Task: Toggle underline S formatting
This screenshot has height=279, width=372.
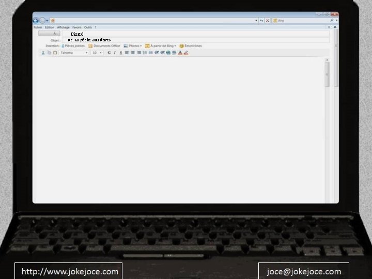Action: [x=121, y=53]
